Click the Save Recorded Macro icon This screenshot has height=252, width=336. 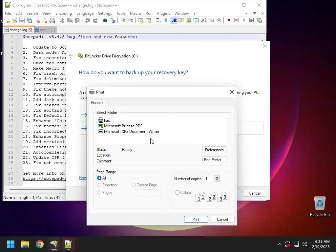tap(259, 20)
